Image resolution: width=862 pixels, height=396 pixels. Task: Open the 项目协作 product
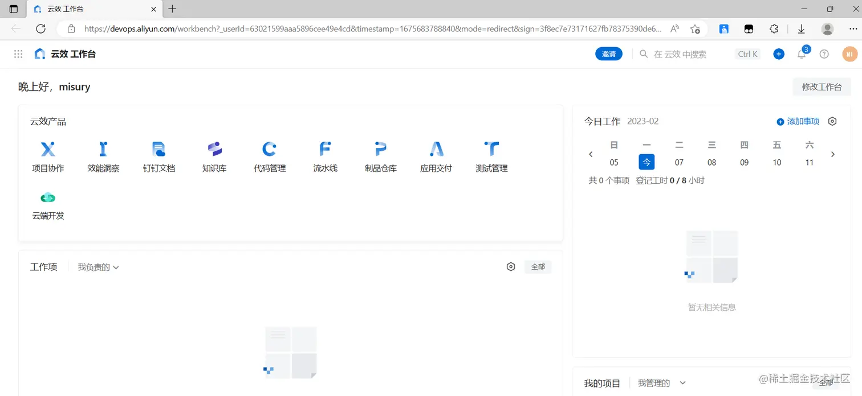point(48,157)
